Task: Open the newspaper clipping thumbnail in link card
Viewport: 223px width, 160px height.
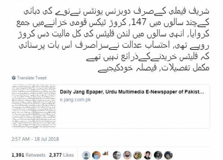Action: coord(34,106)
